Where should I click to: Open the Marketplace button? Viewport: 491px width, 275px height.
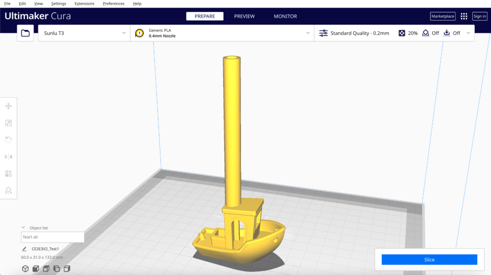click(x=443, y=16)
